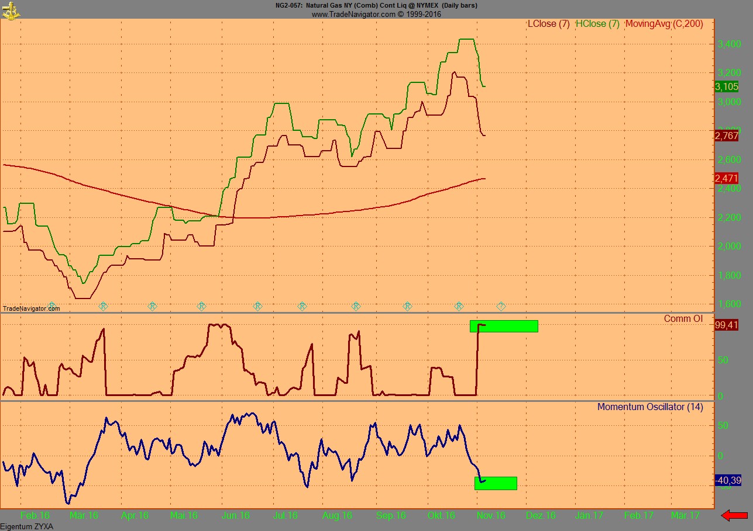Click the rollover diamond marker below Jul.16
753x531 pixels.
302,306
